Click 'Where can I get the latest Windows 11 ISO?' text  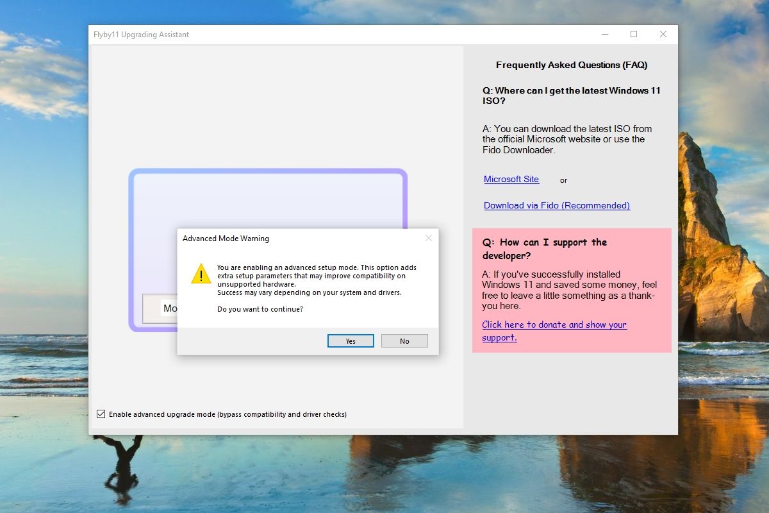(572, 96)
